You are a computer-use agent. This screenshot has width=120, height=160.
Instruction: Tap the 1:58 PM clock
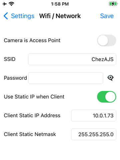pyautogui.click(x=60, y=4)
